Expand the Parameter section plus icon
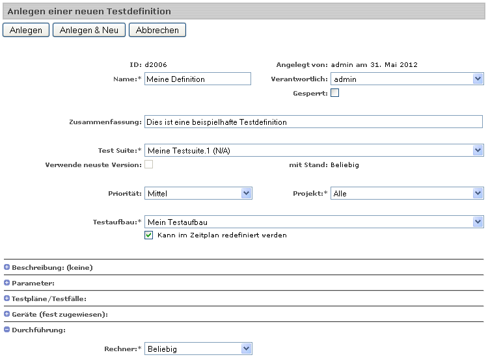The height and width of the screenshot is (357, 488). (7, 283)
